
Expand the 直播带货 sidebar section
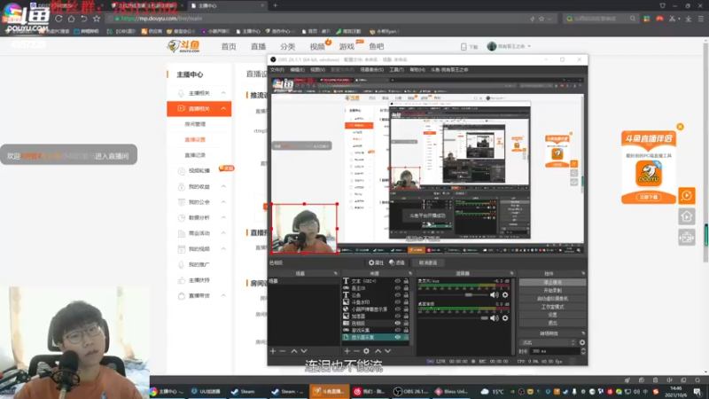223,295
